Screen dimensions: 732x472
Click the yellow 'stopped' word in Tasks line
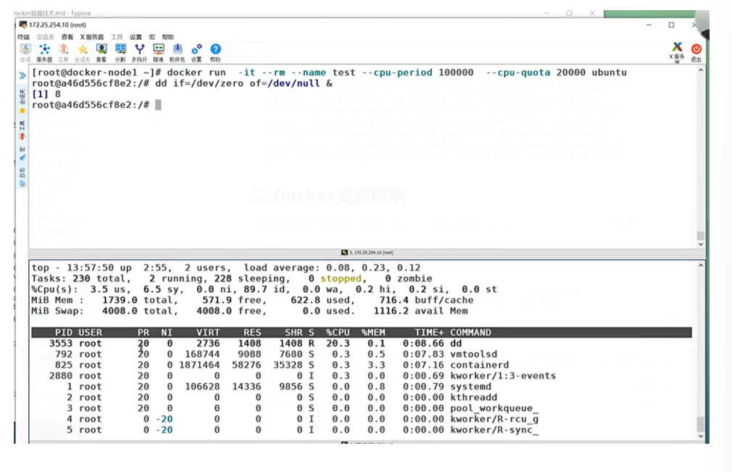point(341,278)
